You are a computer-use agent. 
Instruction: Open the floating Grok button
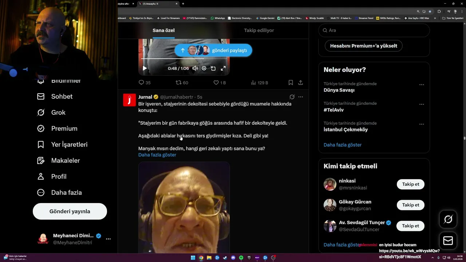click(x=448, y=219)
